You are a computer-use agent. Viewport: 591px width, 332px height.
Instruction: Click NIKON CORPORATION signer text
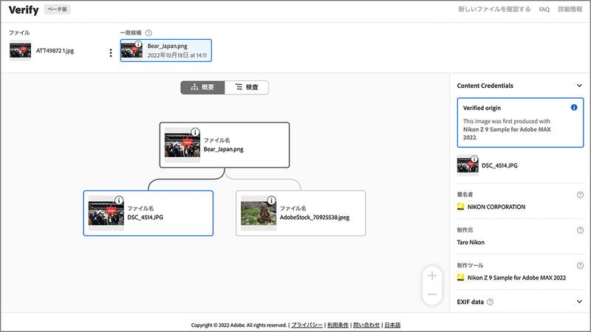(496, 207)
